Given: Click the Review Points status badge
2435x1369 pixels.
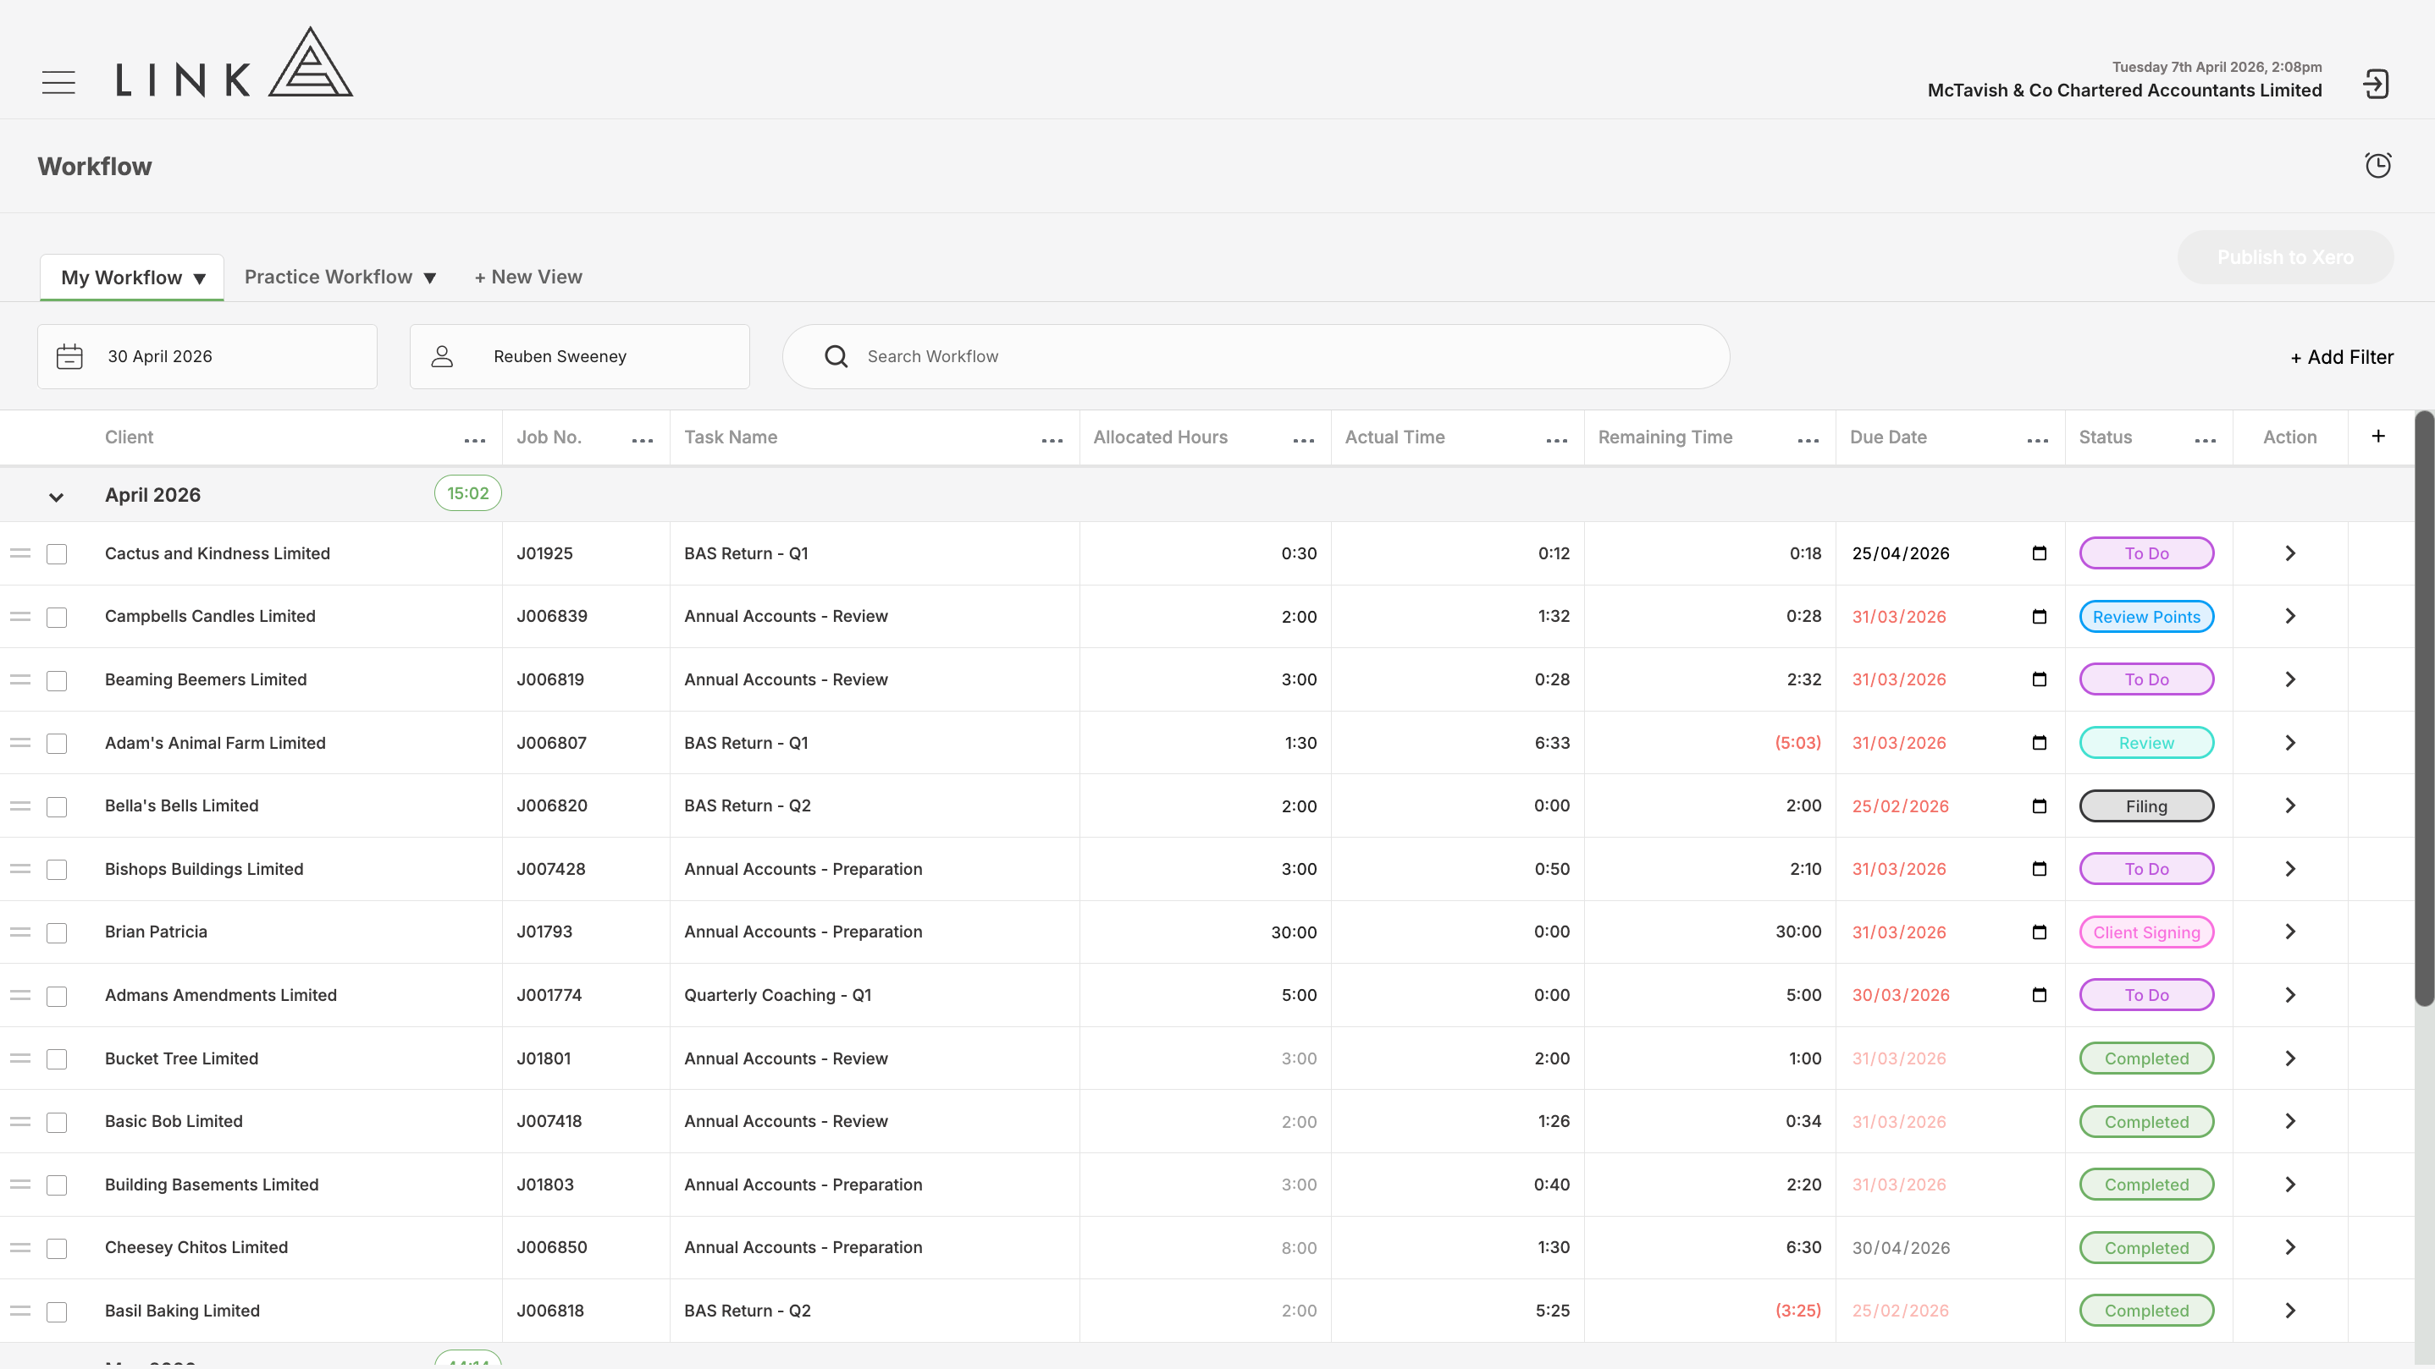Looking at the screenshot, I should [x=2146, y=617].
